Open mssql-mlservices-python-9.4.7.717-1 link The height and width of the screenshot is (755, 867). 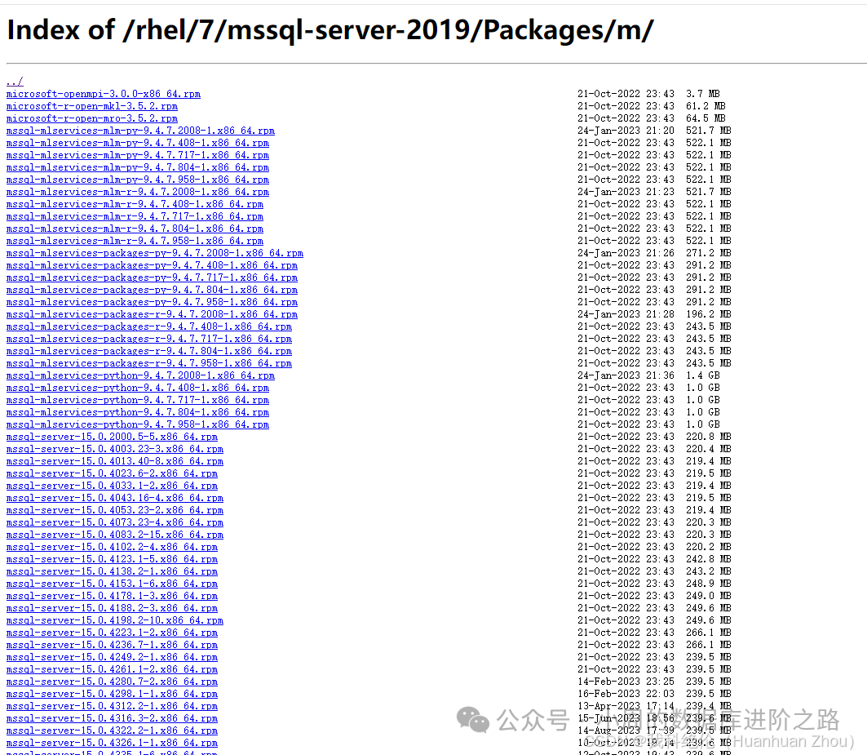coord(138,400)
